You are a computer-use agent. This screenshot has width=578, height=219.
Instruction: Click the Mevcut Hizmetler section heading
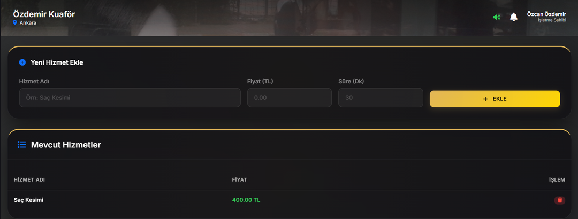66,145
